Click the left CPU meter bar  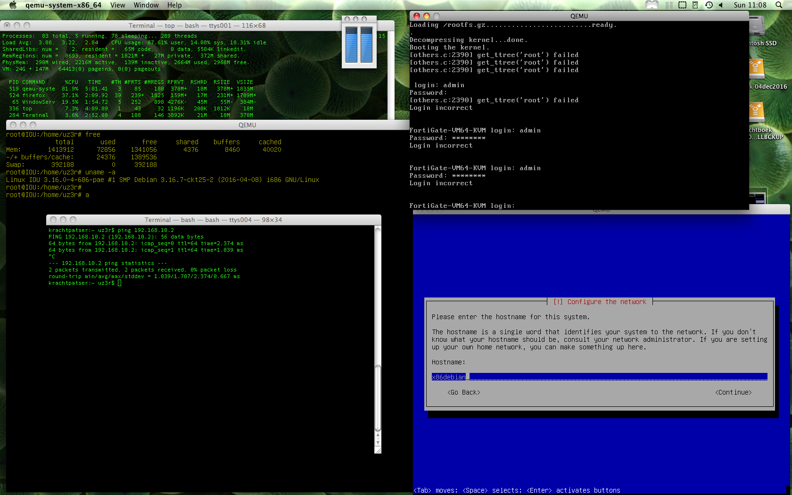(x=351, y=45)
